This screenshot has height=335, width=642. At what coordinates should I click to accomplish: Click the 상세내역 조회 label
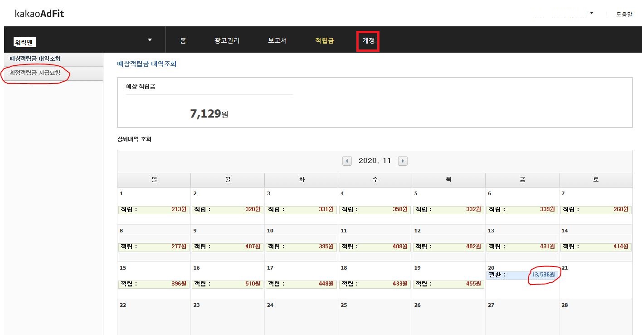pyautogui.click(x=134, y=139)
